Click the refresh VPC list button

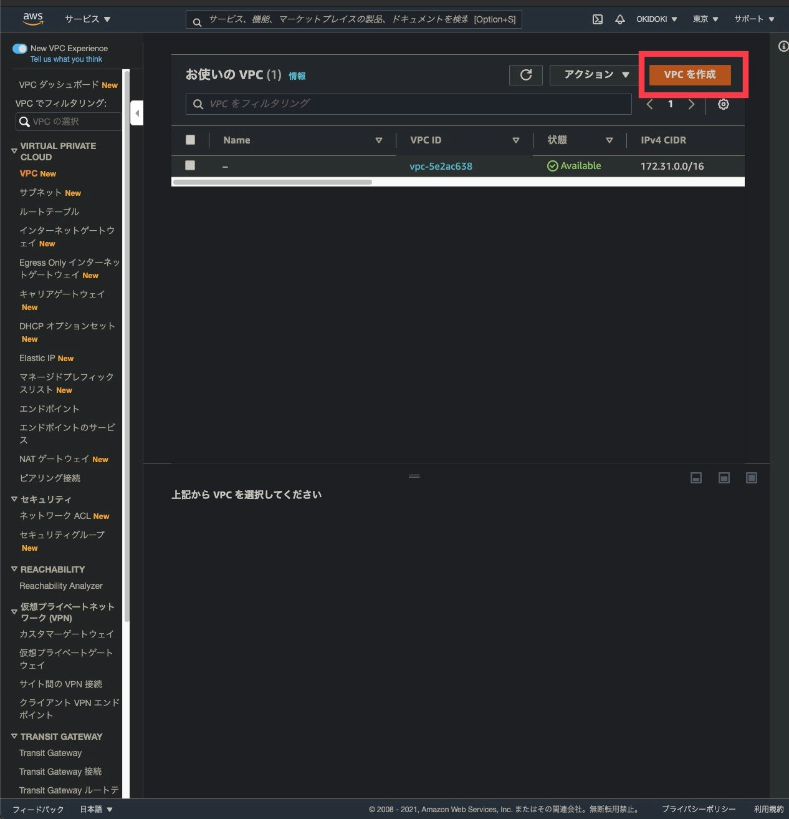(526, 75)
